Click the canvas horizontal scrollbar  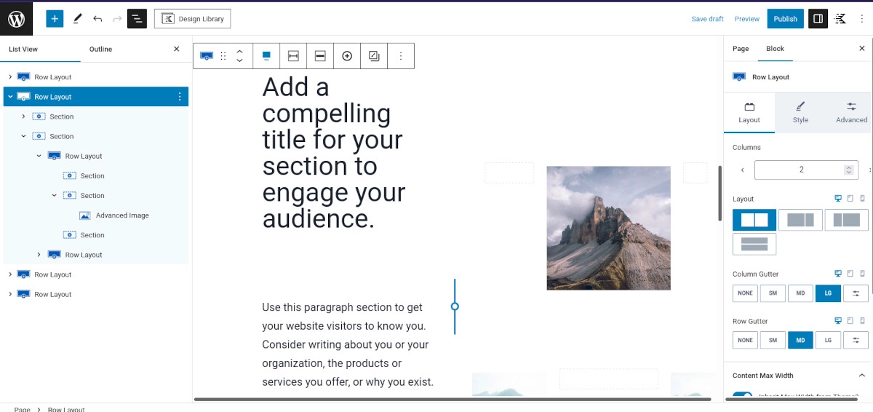click(x=453, y=399)
